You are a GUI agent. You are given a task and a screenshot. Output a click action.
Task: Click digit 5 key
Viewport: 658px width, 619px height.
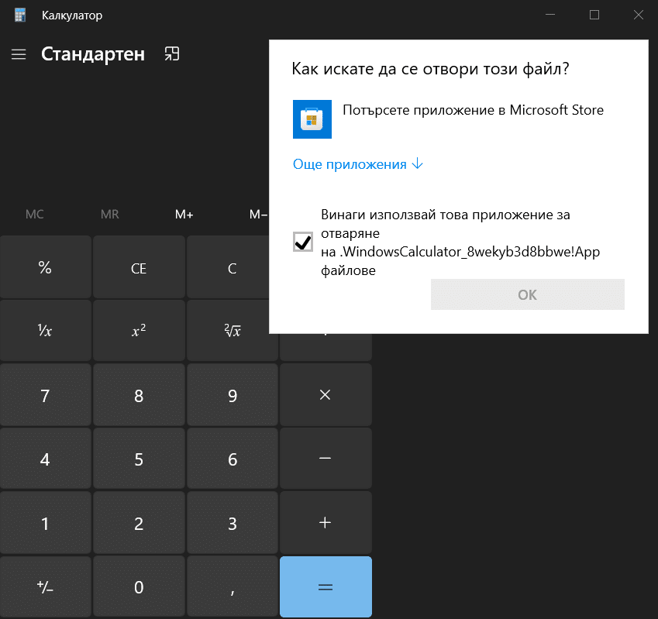tap(139, 459)
